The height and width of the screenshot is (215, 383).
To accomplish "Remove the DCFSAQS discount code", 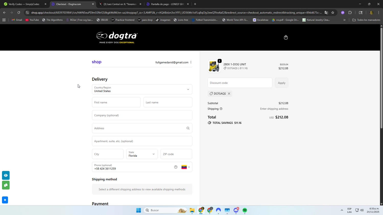I will [229, 94].
